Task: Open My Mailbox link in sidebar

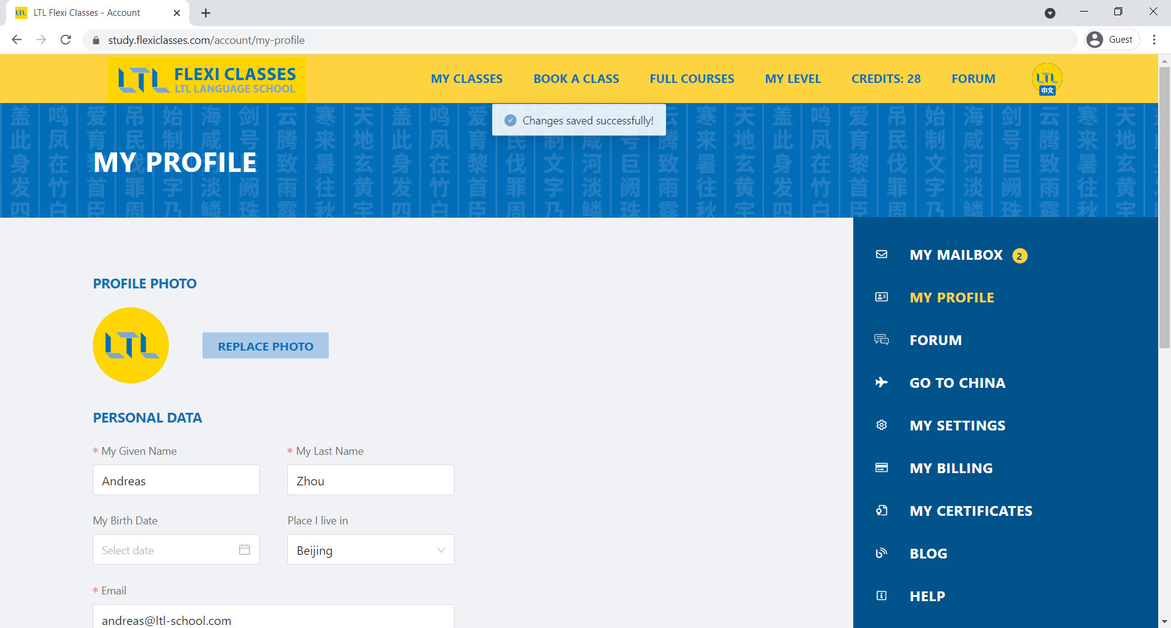Action: pyautogui.click(x=956, y=255)
